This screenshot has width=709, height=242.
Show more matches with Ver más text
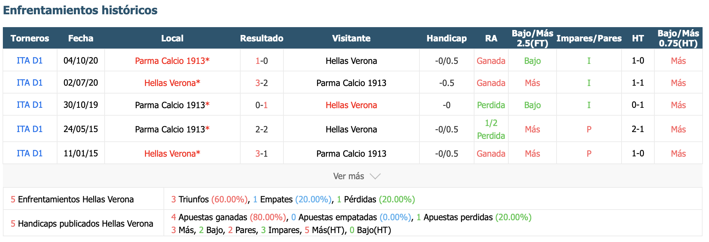348,176
